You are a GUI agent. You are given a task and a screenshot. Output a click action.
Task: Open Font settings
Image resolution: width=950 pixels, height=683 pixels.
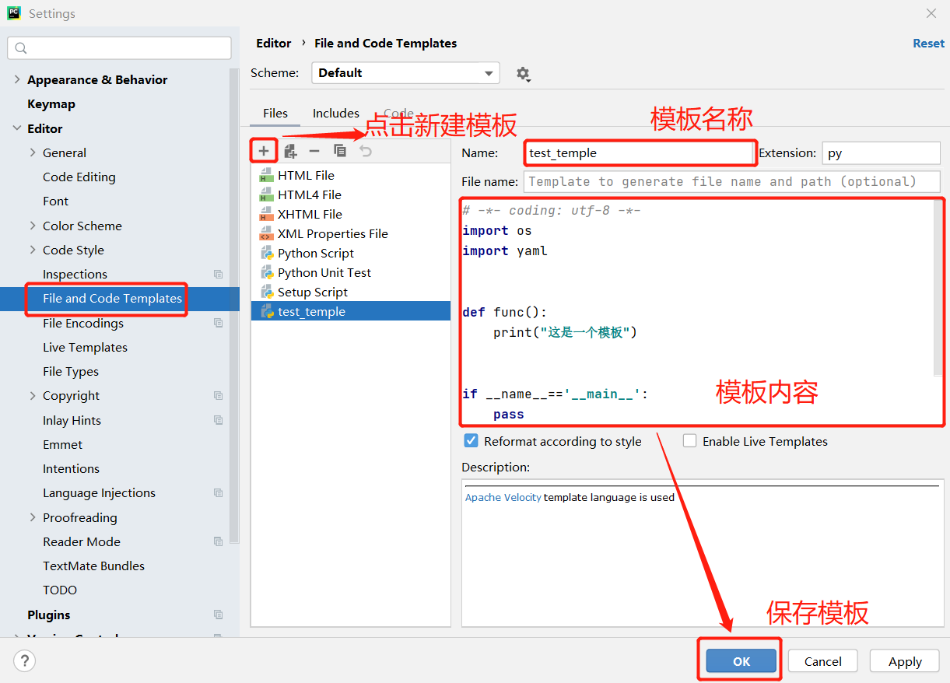coord(56,201)
